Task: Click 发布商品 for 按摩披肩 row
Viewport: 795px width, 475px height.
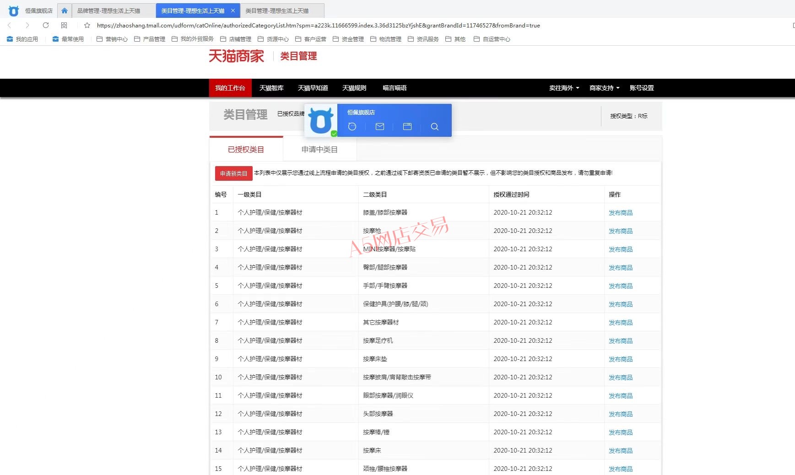Action: (x=621, y=378)
